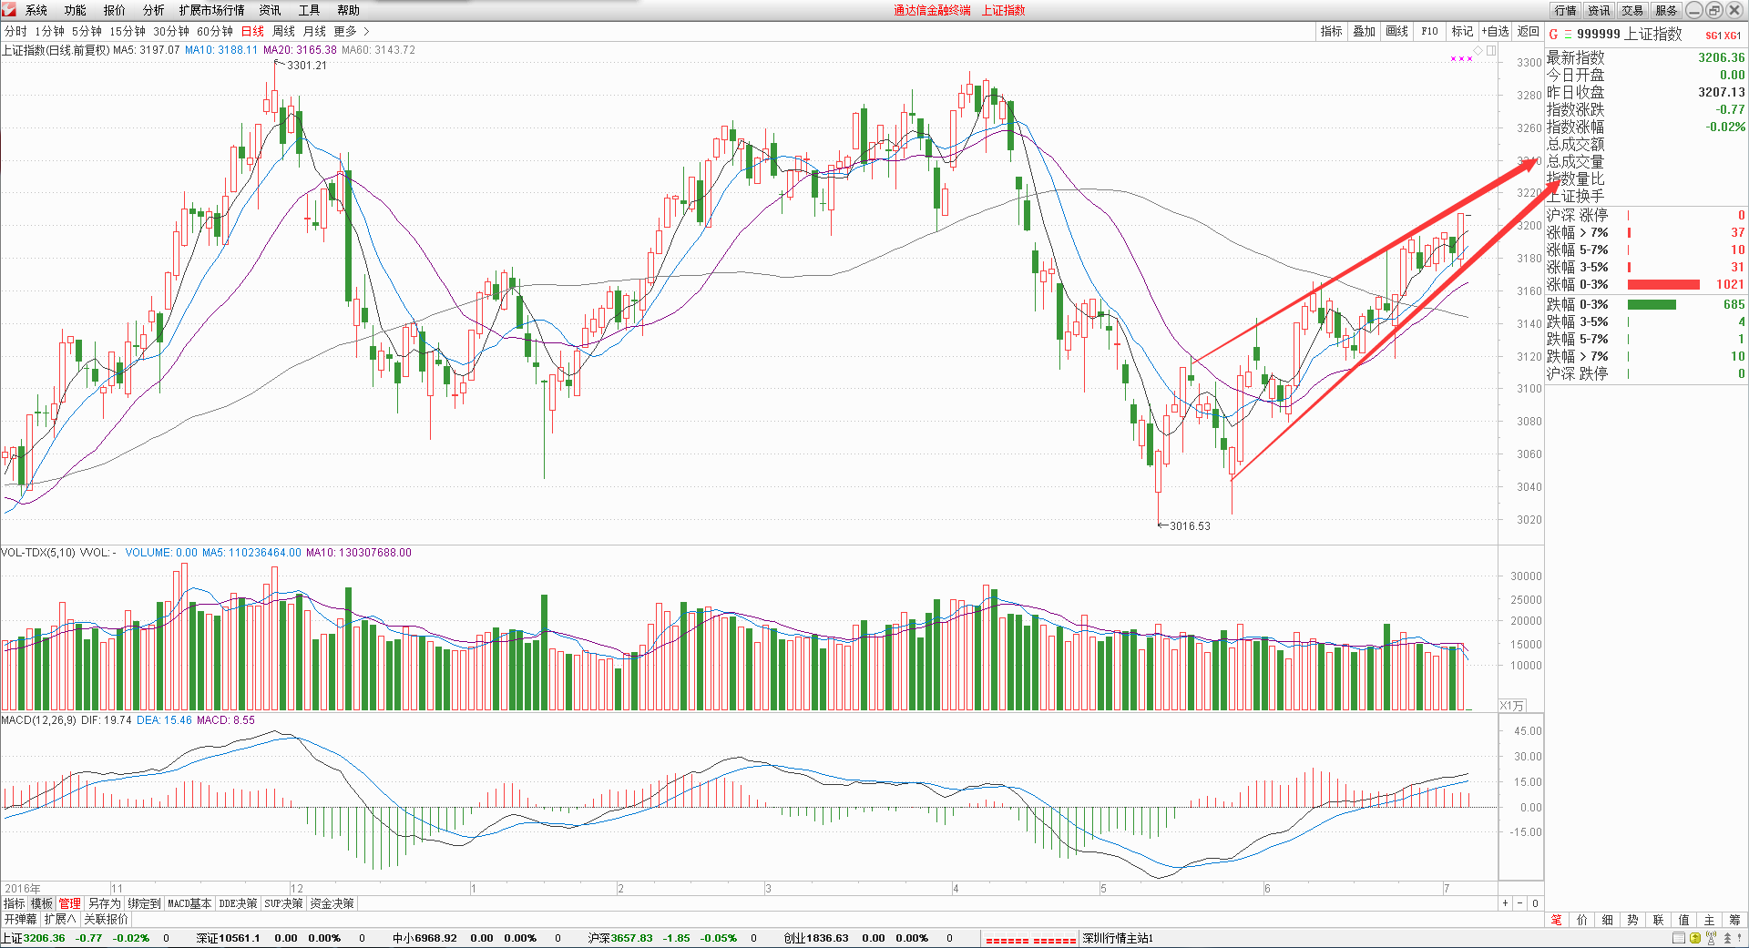Expand 更多 period options

(x=352, y=31)
